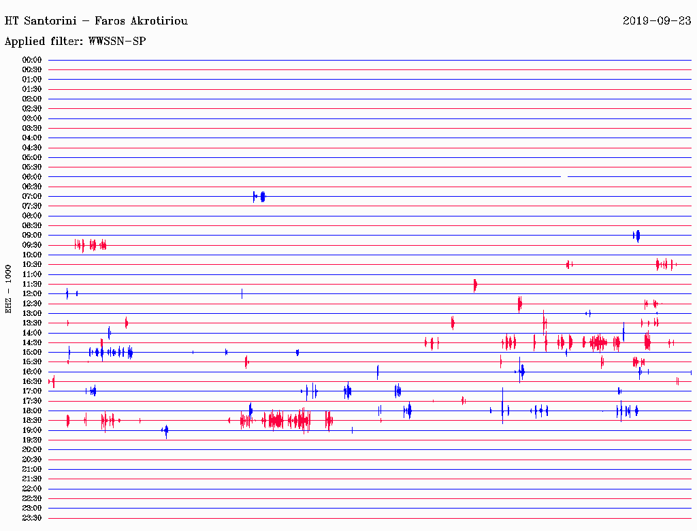The width and height of the screenshot is (697, 531).
Task: Select the 02:30 time label
Action: 32,109
